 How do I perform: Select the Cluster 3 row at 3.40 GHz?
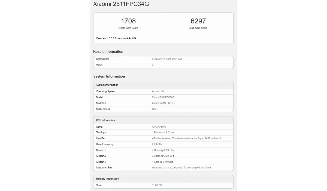pyautogui.click(x=163, y=162)
